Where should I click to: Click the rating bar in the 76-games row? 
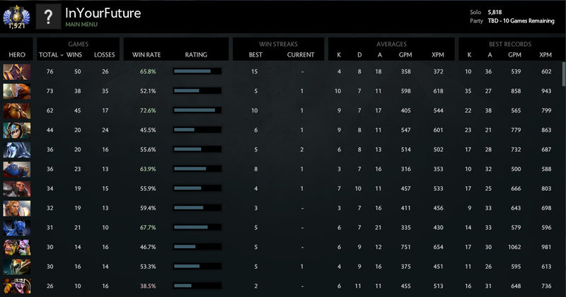point(197,71)
